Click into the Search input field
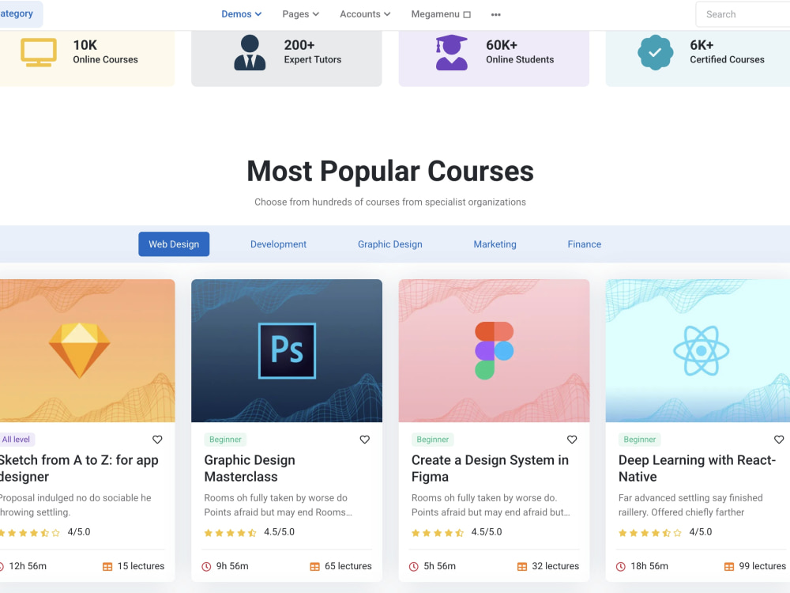 click(x=743, y=14)
